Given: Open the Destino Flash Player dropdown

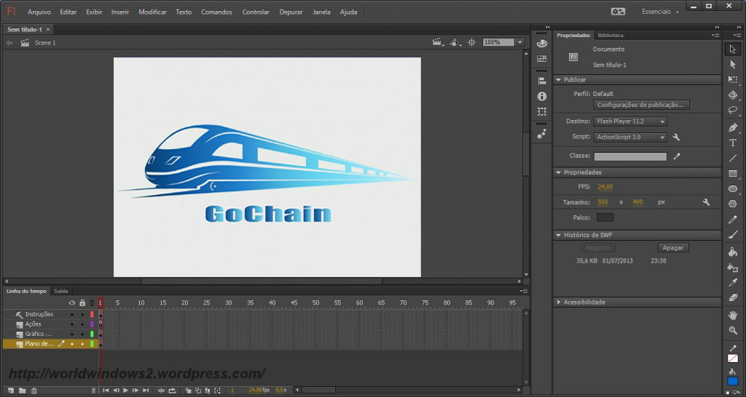Looking at the screenshot, I should [x=630, y=121].
